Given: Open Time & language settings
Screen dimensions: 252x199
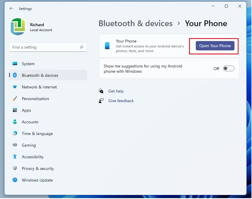Looking at the screenshot, I should tap(48, 134).
